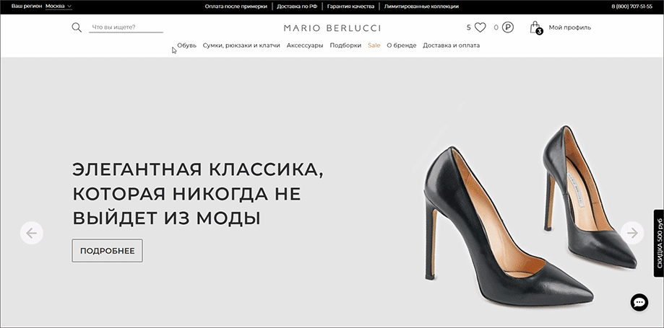Open the chat bubble widget
664x328 pixels.
(639, 303)
